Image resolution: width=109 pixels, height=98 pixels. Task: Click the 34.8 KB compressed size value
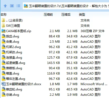[x=72, y=36]
